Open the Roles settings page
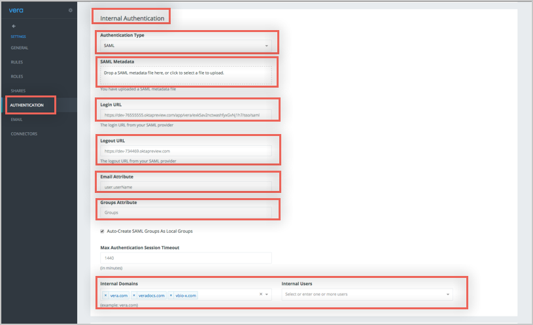 [x=18, y=77]
